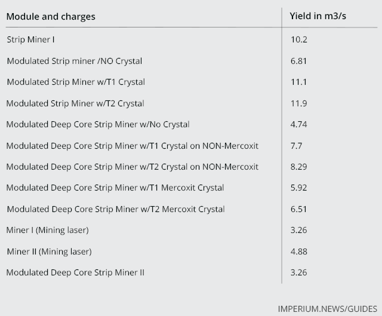382x316 pixels.
Task: Select Deep Core w/T1 Crystal on NON-Mercoxit row
Action: click(192, 146)
